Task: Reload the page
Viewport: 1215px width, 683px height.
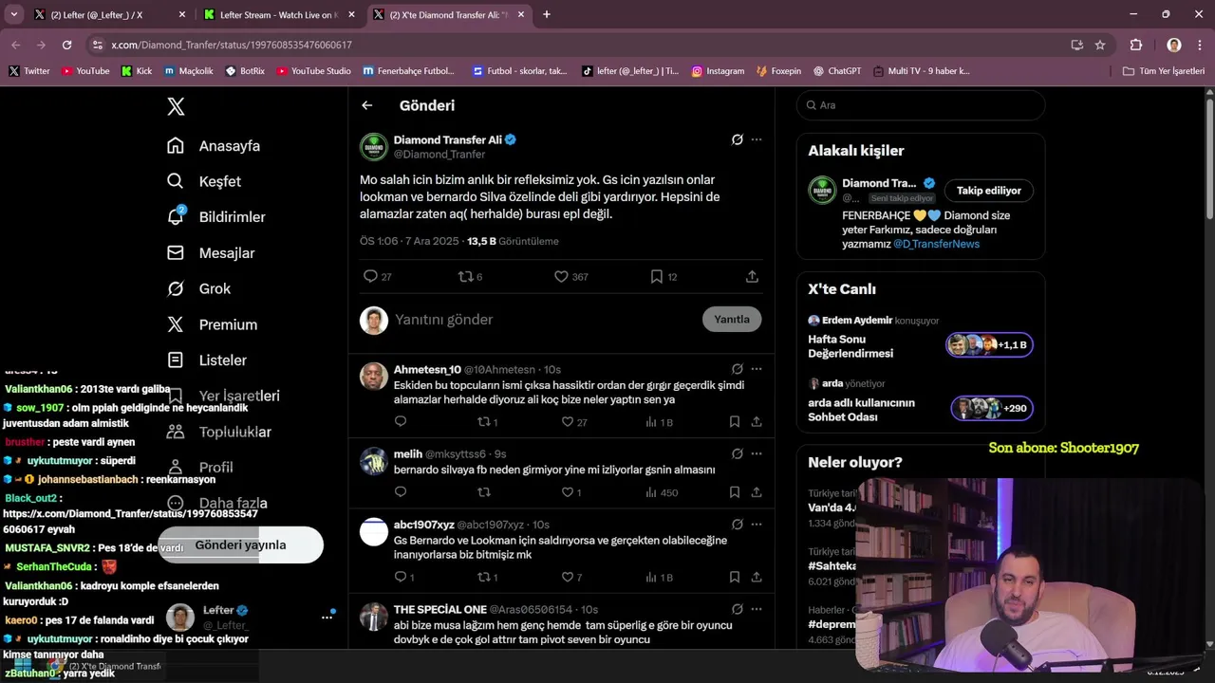Action: click(66, 45)
